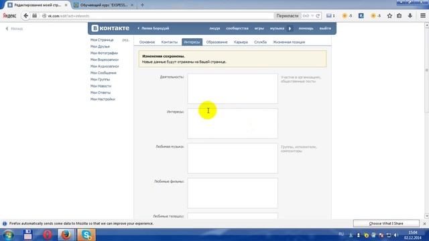Click the music play button in VK header
This screenshot has height=241, width=429.
290,28
